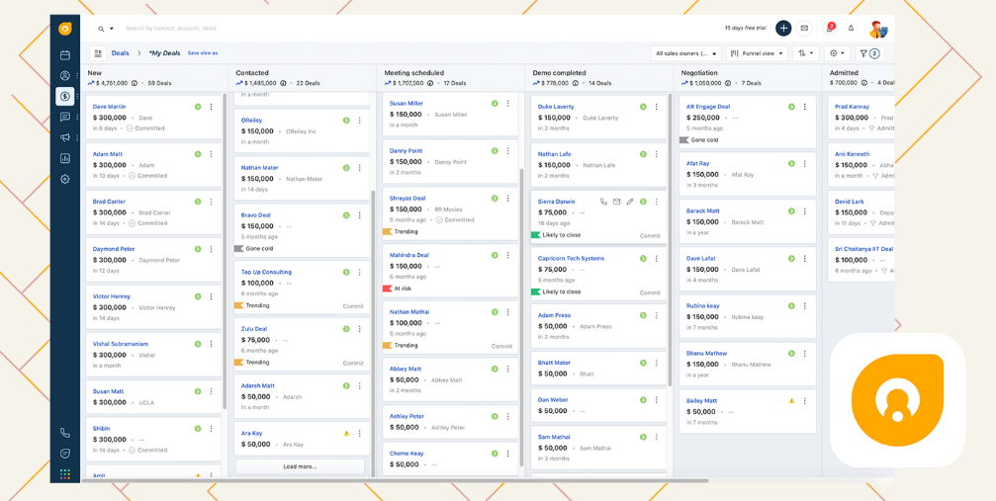Open the Vishal Subramaniam deal link
Viewport: 996px width, 501px height.
point(121,344)
